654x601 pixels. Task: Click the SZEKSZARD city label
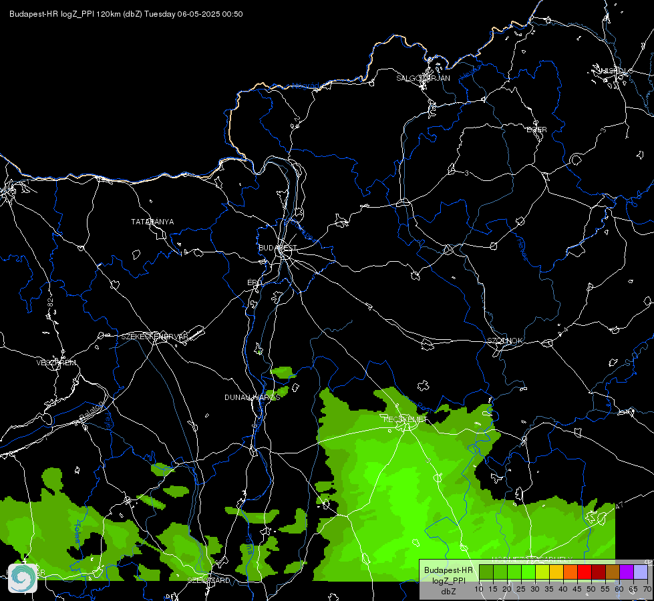point(208,580)
